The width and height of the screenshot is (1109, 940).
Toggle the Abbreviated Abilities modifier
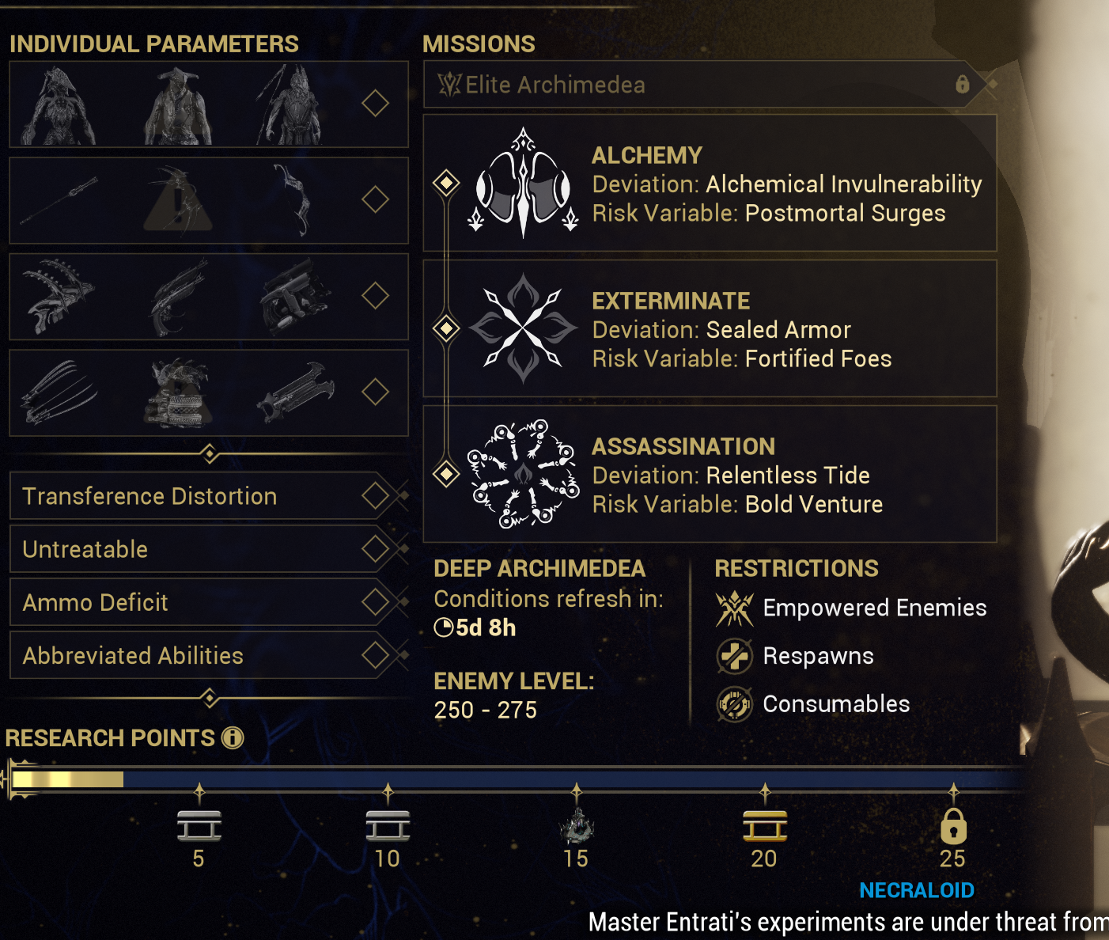375,655
